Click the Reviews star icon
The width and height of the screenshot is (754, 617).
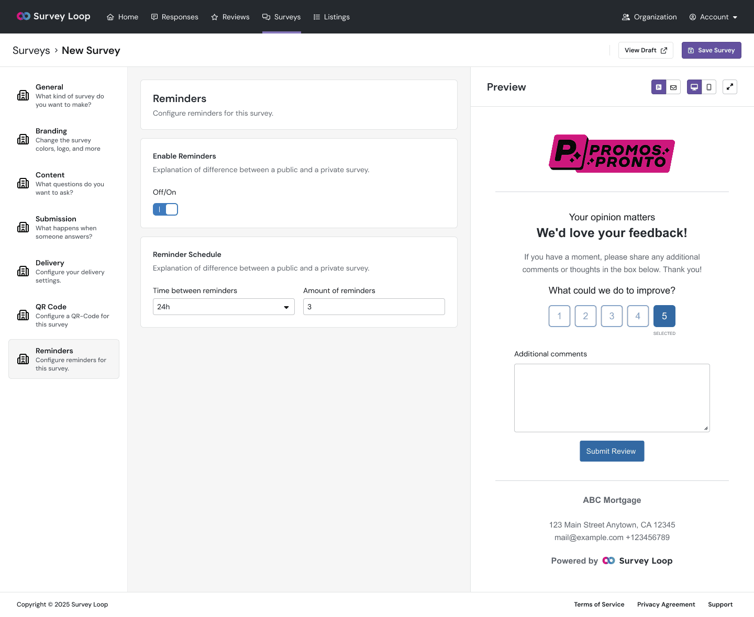pyautogui.click(x=215, y=17)
